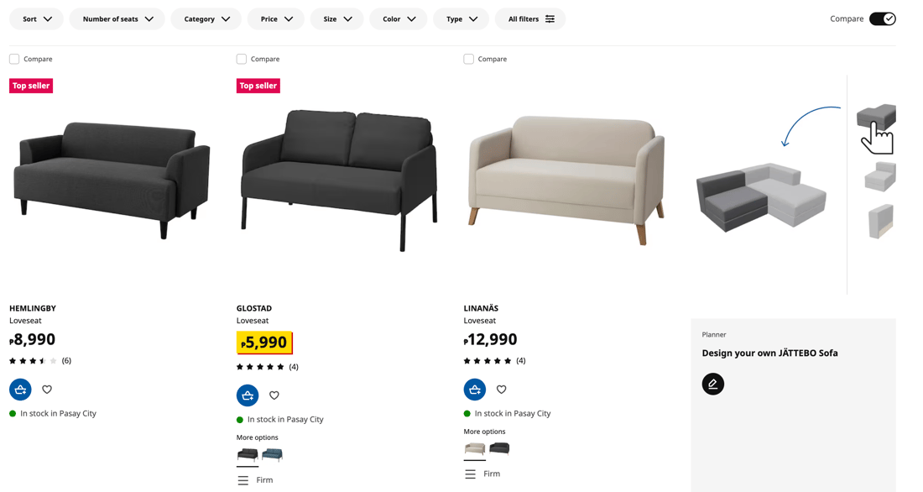Add the LINANÄS loveseat to cart
Screen dimensions: 923x492
[475, 389]
